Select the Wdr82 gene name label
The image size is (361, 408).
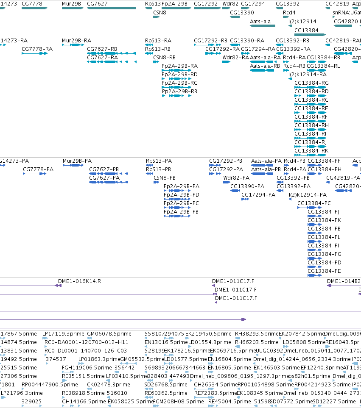click(230, 4)
